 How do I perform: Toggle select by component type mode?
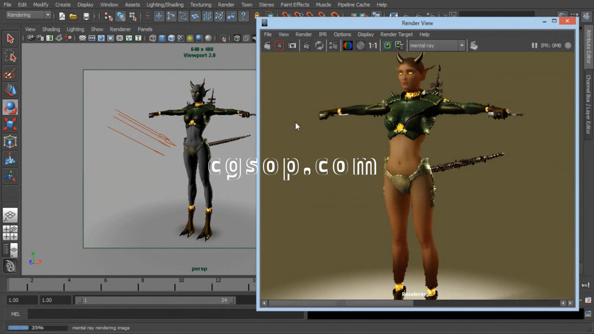point(133,16)
